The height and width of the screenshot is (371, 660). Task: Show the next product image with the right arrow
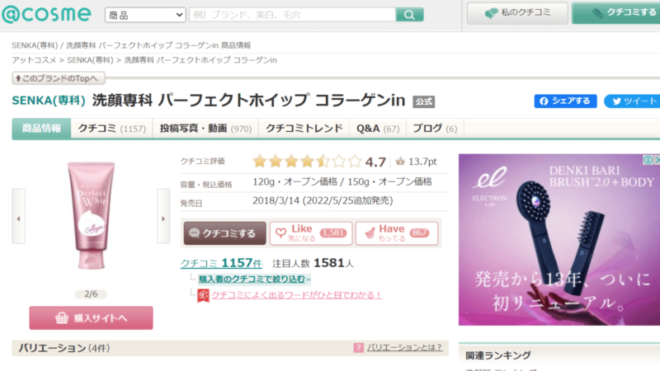pyautogui.click(x=163, y=217)
